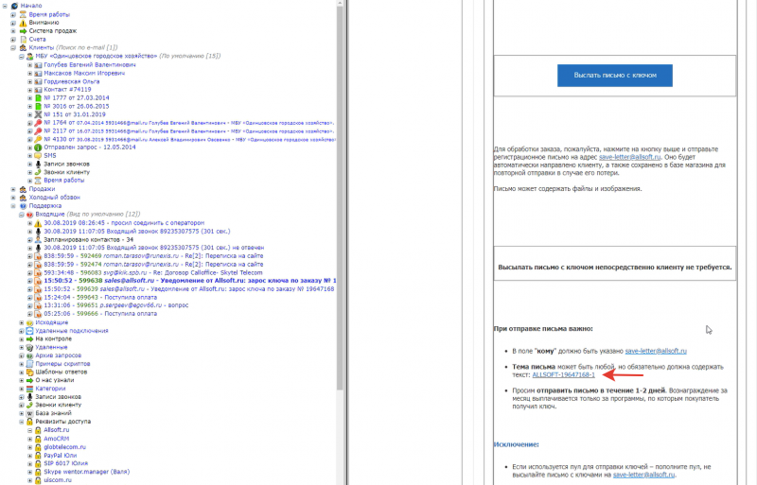Click the green document icon of № 1777 от 27.03.2014
This screenshot has width=757, height=485.
click(38, 98)
